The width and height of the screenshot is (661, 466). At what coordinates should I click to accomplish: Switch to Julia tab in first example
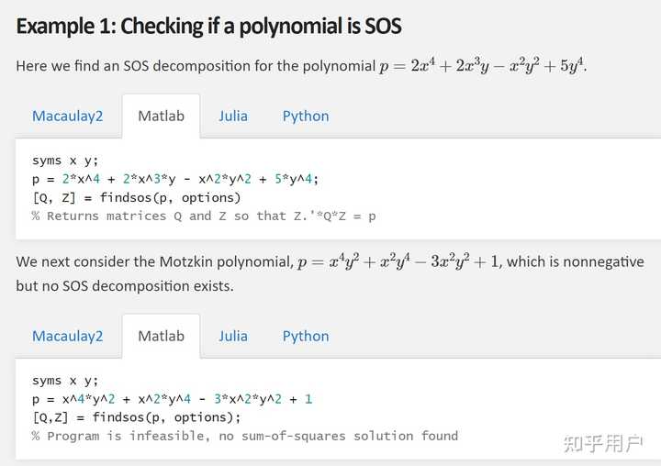tap(233, 116)
